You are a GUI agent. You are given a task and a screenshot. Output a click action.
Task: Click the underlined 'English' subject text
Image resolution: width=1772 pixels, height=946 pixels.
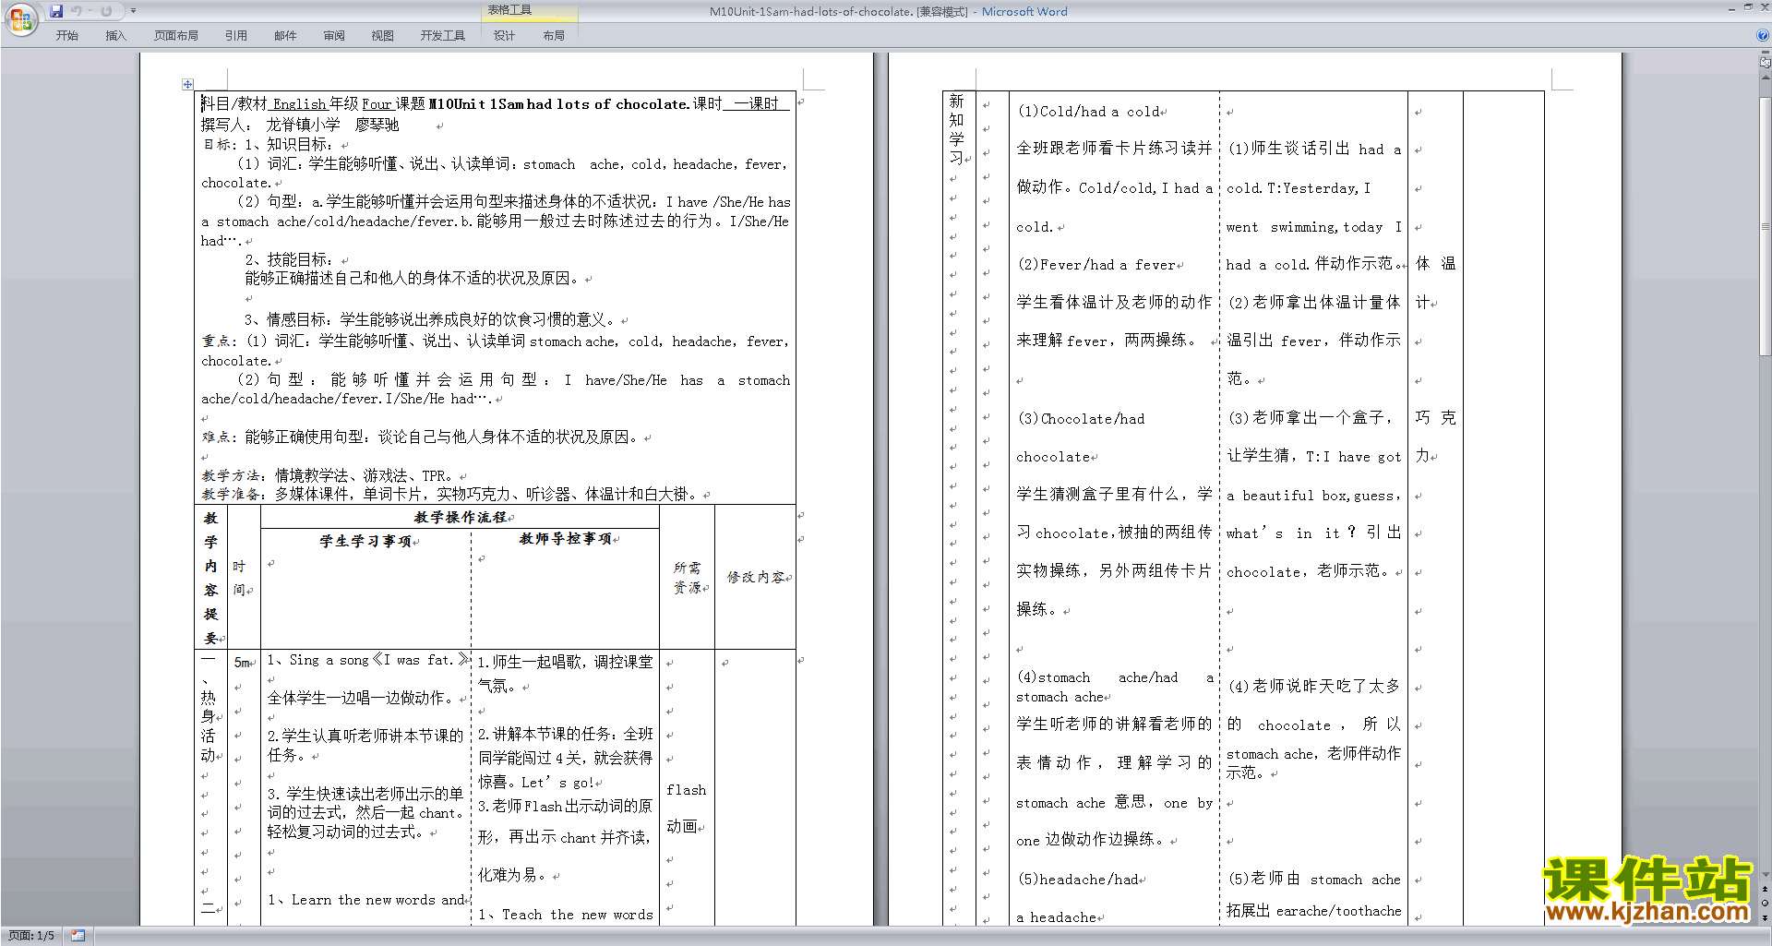pyautogui.click(x=299, y=104)
